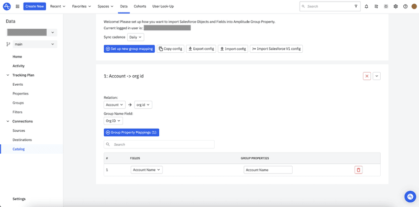Collapse the Connections section
Viewport: 419px width, 207px height.
pyautogui.click(x=8, y=121)
